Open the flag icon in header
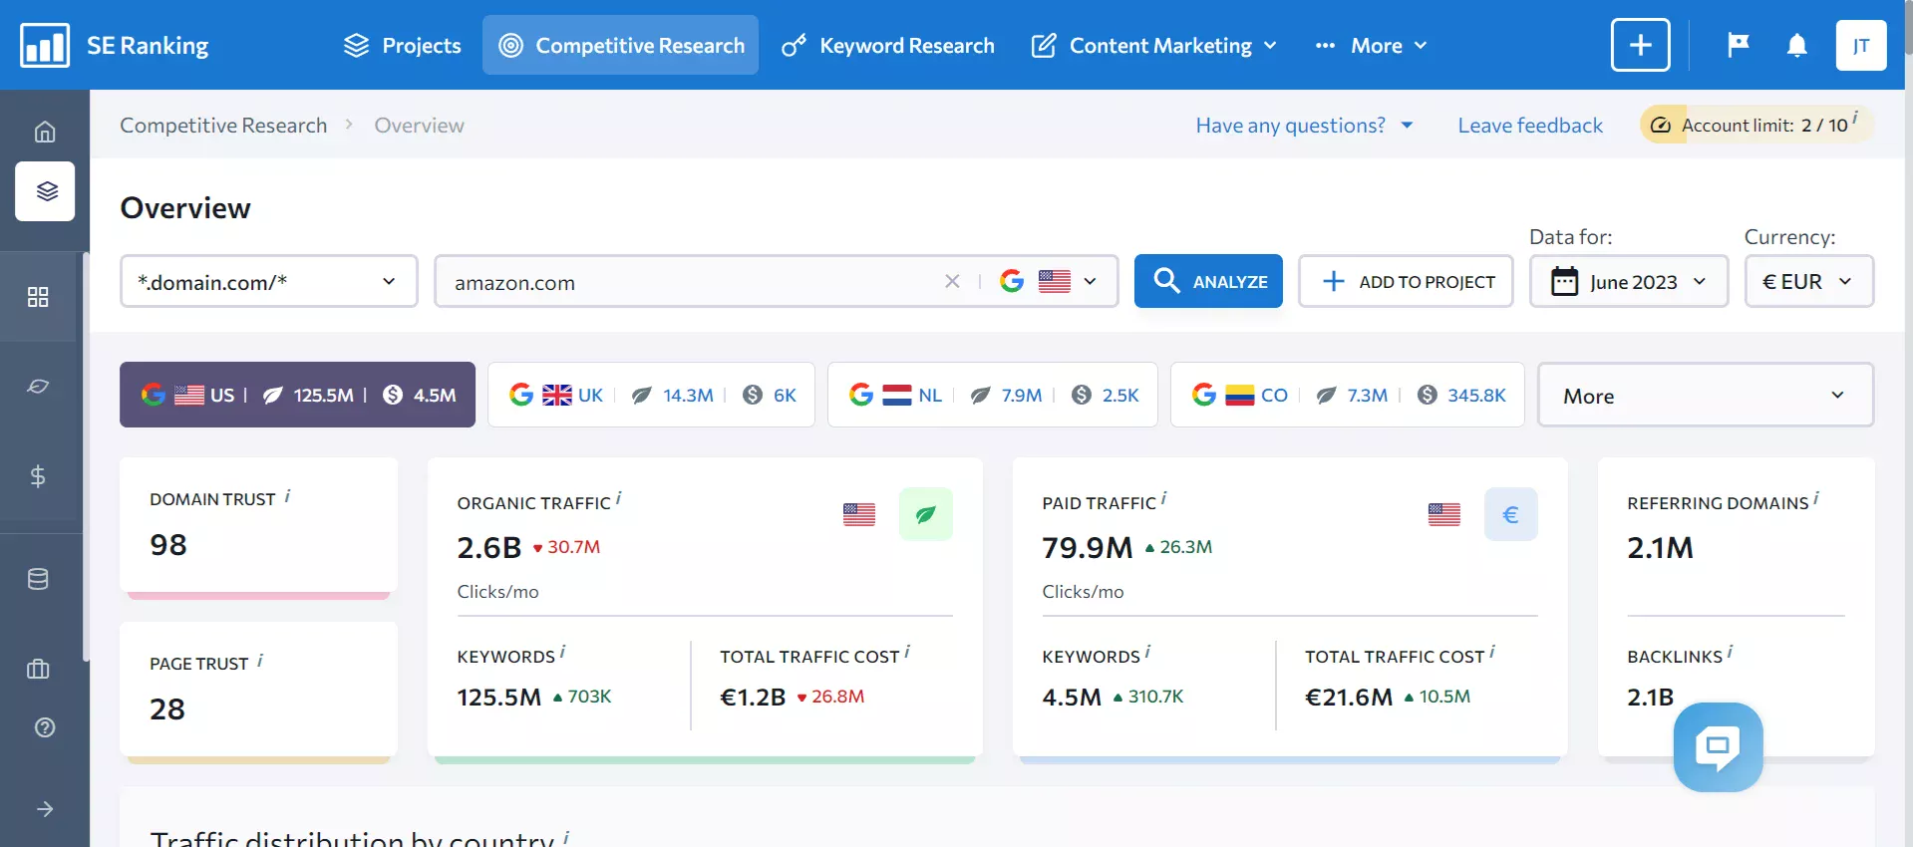Image resolution: width=1913 pixels, height=847 pixels. click(x=1738, y=45)
